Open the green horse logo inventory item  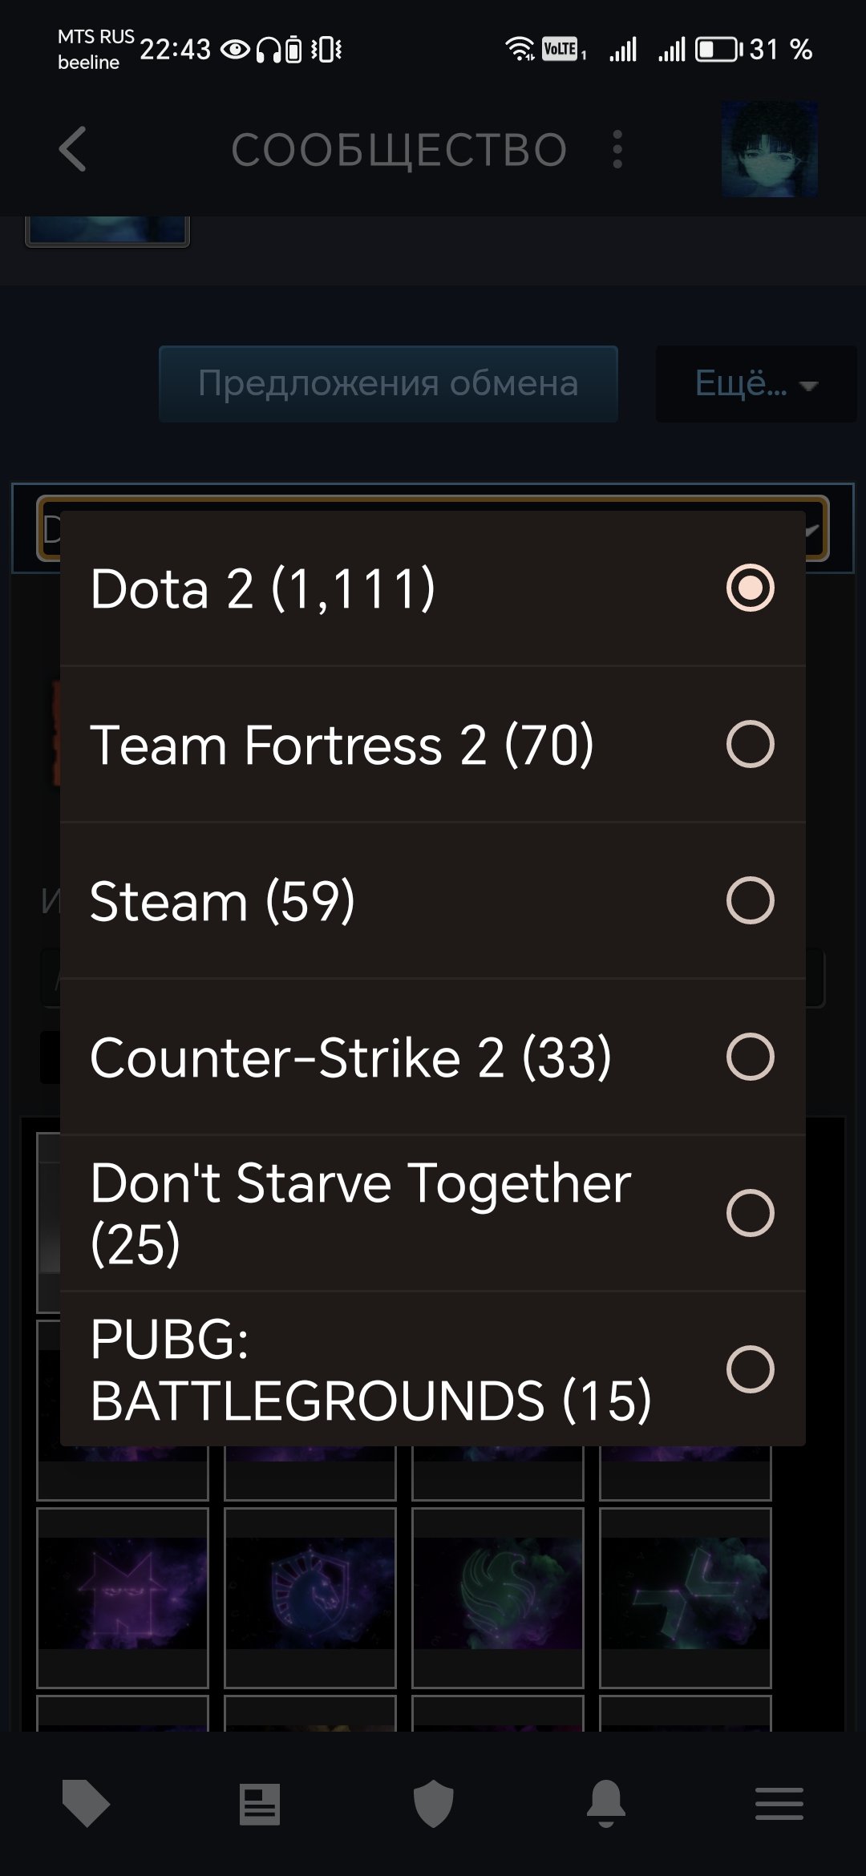497,1595
